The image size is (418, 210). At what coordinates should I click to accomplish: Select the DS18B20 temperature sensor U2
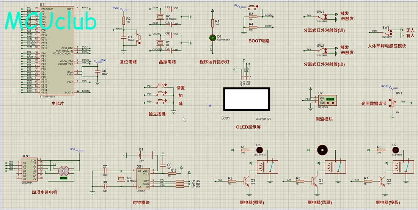[328, 100]
